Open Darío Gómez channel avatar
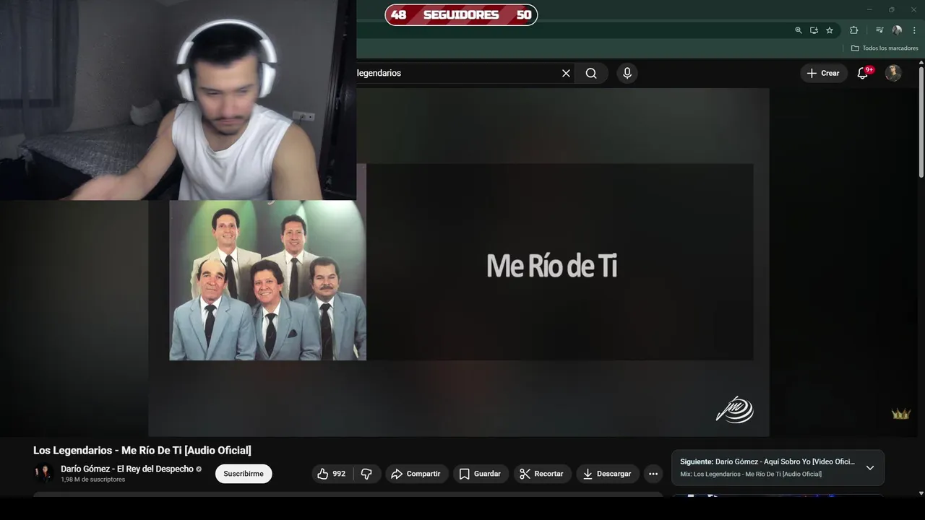Image resolution: width=925 pixels, height=520 pixels. coord(44,474)
